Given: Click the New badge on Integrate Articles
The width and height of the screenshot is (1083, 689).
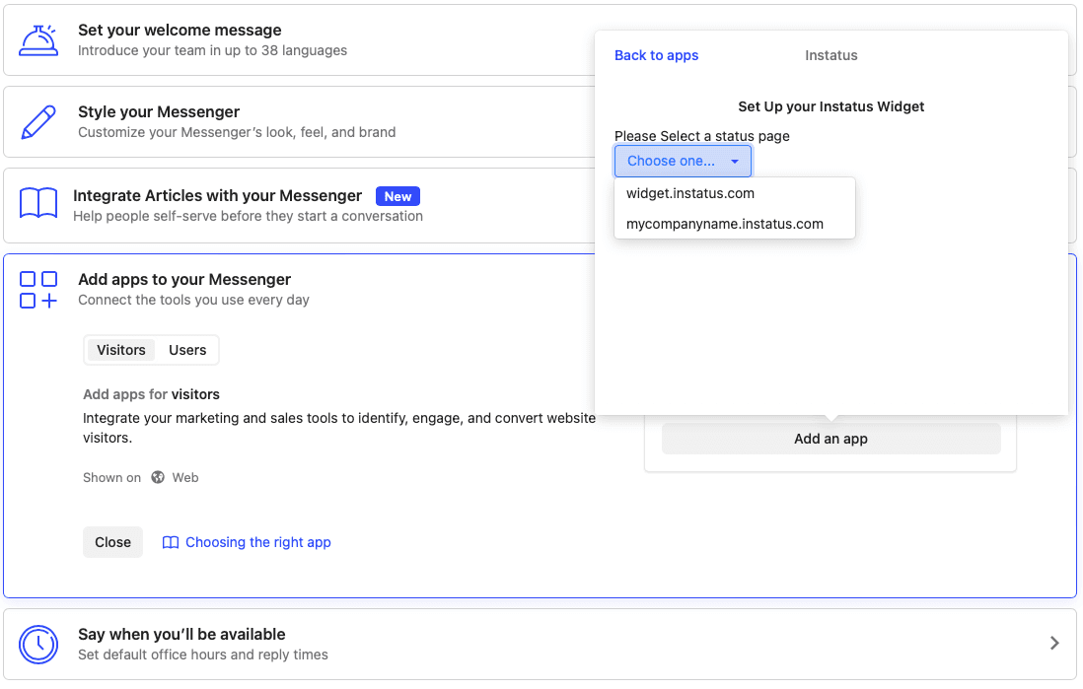Looking at the screenshot, I should [397, 196].
